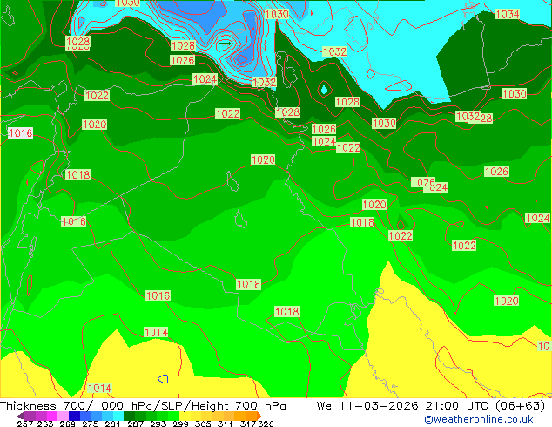The image size is (552, 427).
Task: Click the small blue closed contour
Action: pyautogui.click(x=163, y=379)
